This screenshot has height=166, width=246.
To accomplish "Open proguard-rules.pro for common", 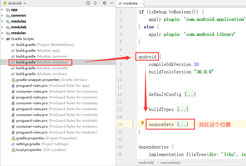I will (x=54, y=97).
